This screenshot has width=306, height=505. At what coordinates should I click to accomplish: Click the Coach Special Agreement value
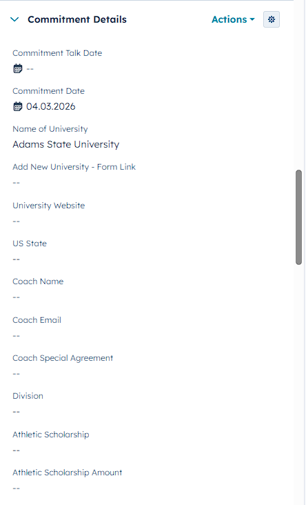tap(16, 374)
